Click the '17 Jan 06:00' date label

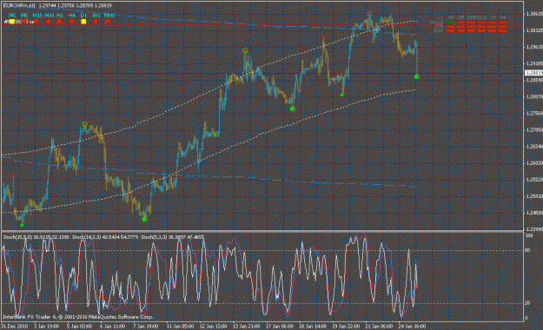(x=279, y=327)
